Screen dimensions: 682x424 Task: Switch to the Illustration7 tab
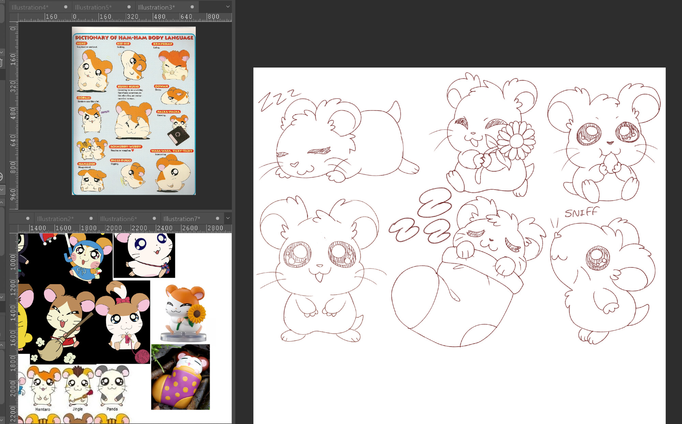coord(182,219)
